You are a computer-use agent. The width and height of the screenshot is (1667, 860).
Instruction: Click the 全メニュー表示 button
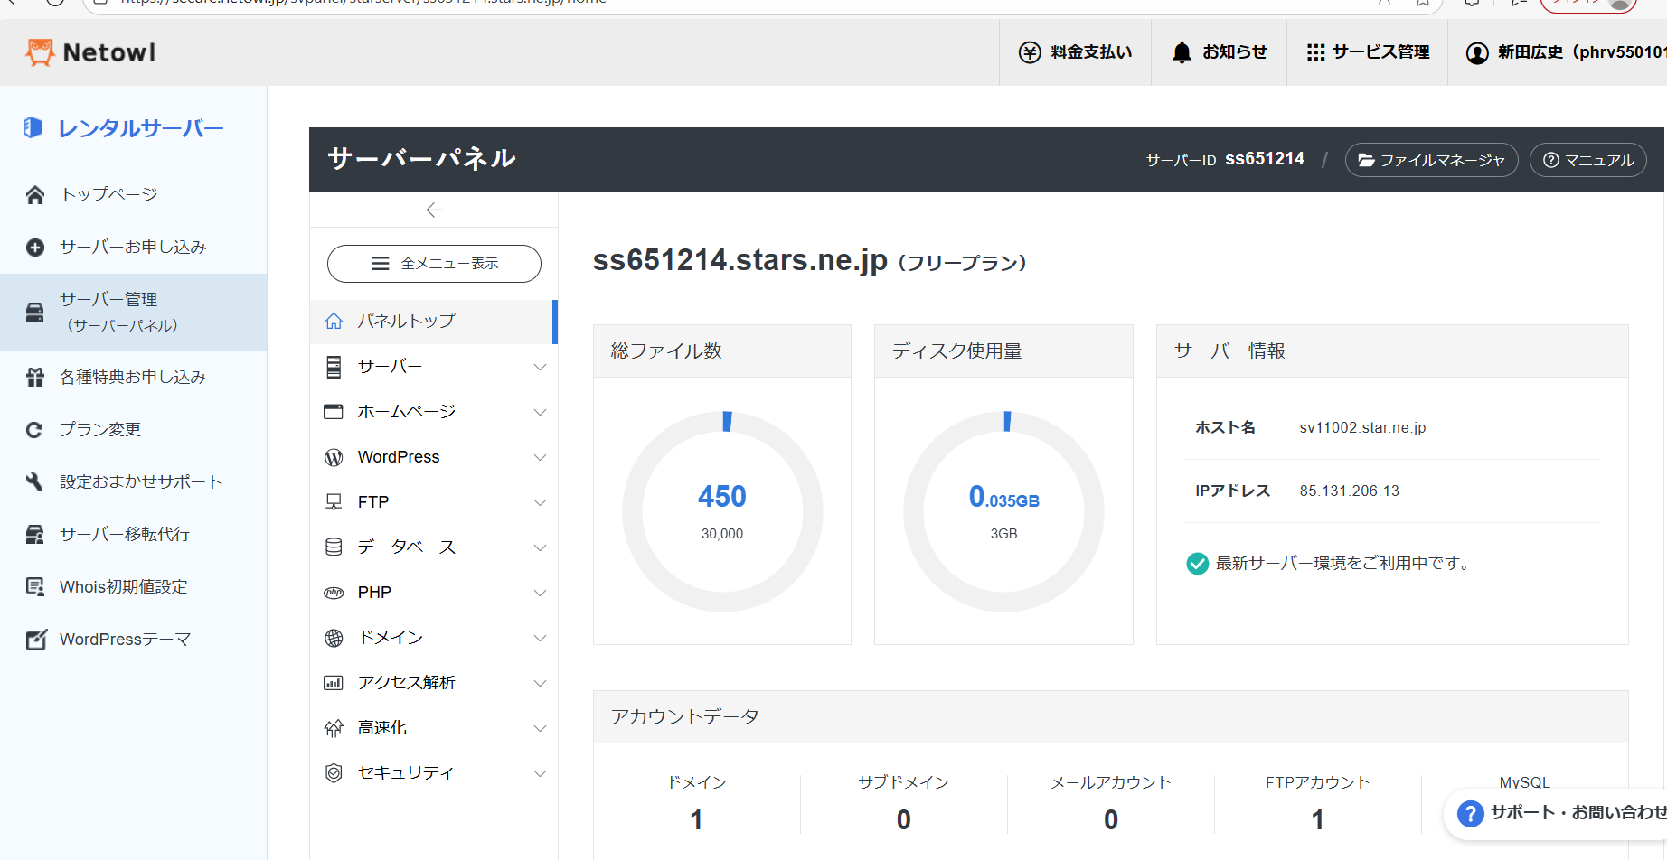(434, 264)
